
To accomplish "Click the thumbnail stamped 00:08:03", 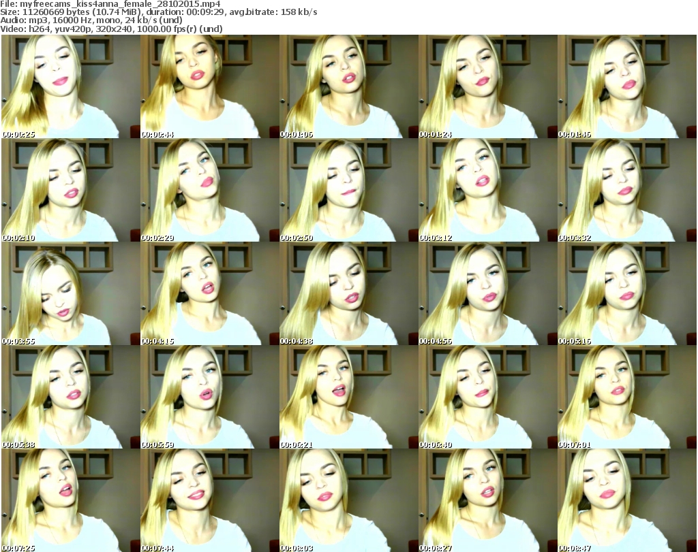I will pos(348,500).
